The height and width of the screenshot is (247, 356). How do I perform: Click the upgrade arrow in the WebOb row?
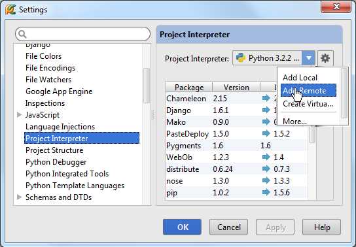(x=266, y=157)
